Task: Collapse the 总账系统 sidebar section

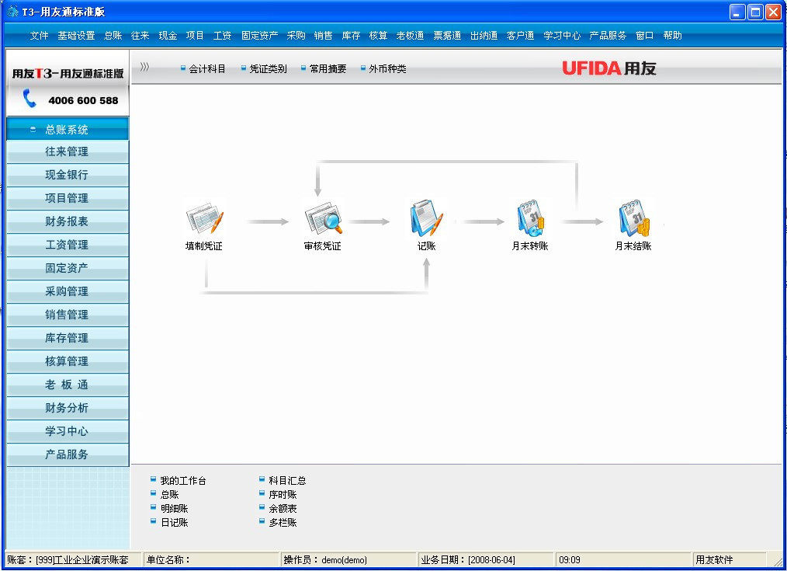Action: point(68,129)
